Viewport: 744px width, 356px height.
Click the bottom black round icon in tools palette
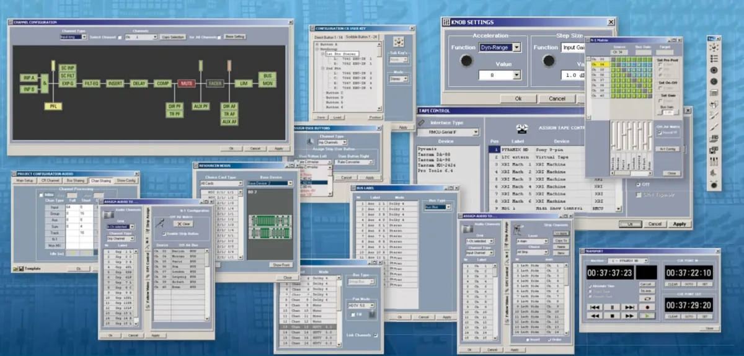click(714, 184)
